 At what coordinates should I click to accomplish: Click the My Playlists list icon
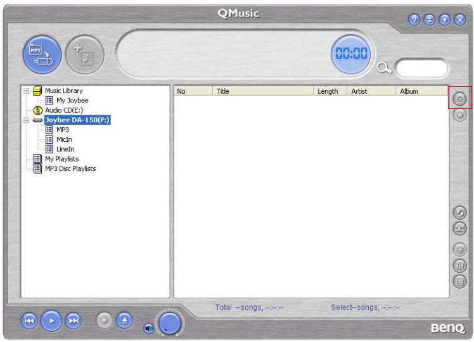[37, 159]
